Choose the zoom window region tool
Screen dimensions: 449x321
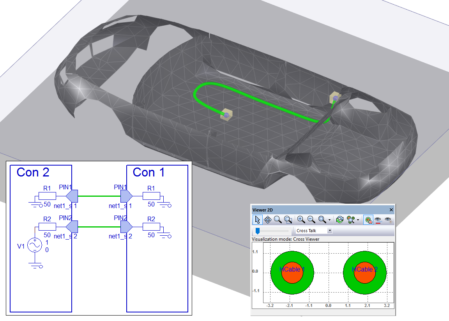288,220
